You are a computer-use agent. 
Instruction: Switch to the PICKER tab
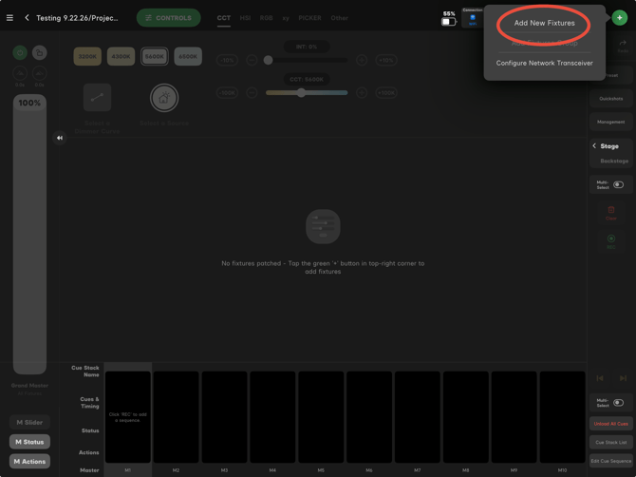(x=309, y=18)
